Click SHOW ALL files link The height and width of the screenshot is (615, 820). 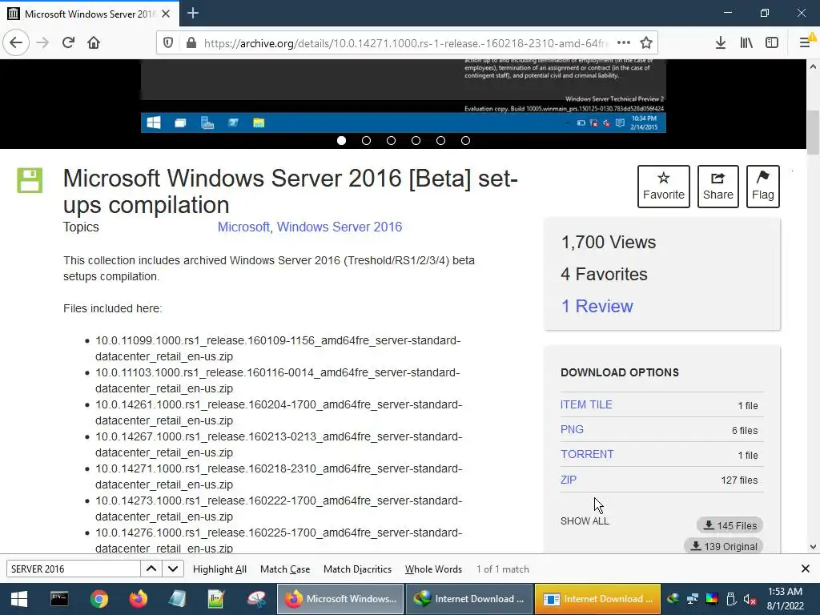(x=585, y=521)
